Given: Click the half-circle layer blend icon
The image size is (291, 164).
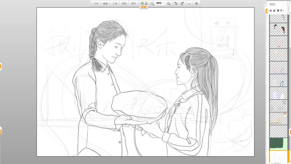Looking at the screenshot, I should (x=278, y=11).
